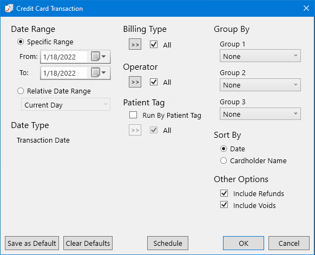This screenshot has width=315, height=255.
Task: Expand the Group 1 dropdown
Action: pos(260,56)
